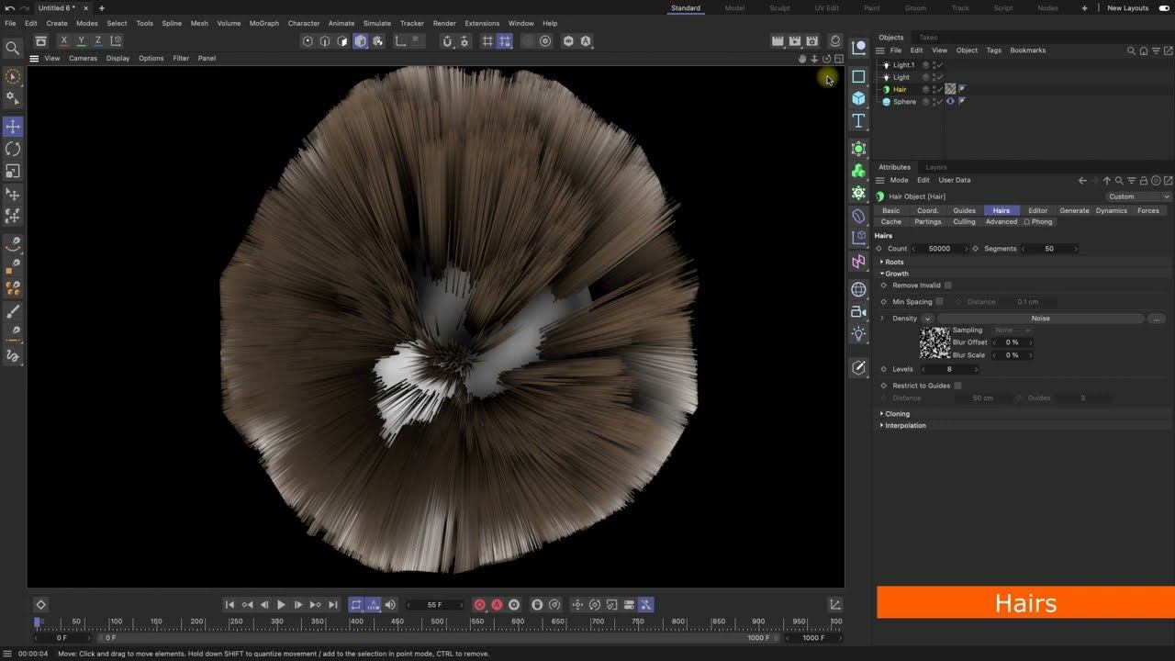
Task: Add a Text spline object
Action: (x=858, y=120)
